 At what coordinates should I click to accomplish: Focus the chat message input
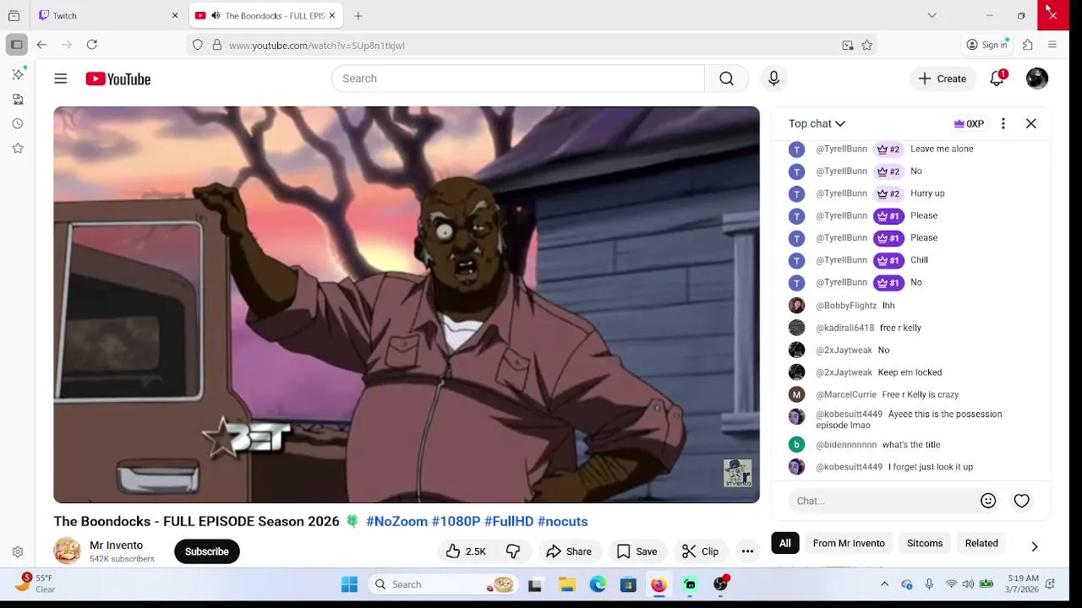point(884,501)
